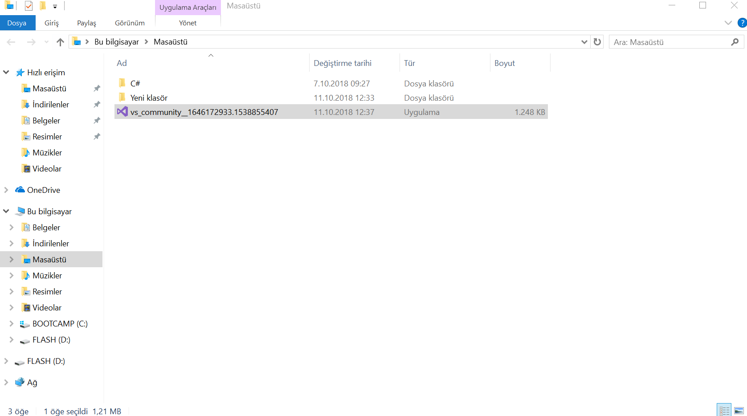Click the search magnifier icon
This screenshot has height=416, width=747.
pos(735,42)
